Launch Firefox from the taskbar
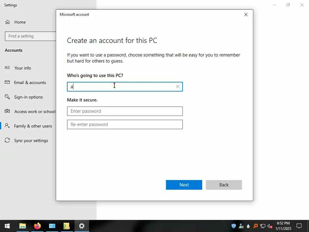The height and width of the screenshot is (232, 309). (x=37, y=226)
